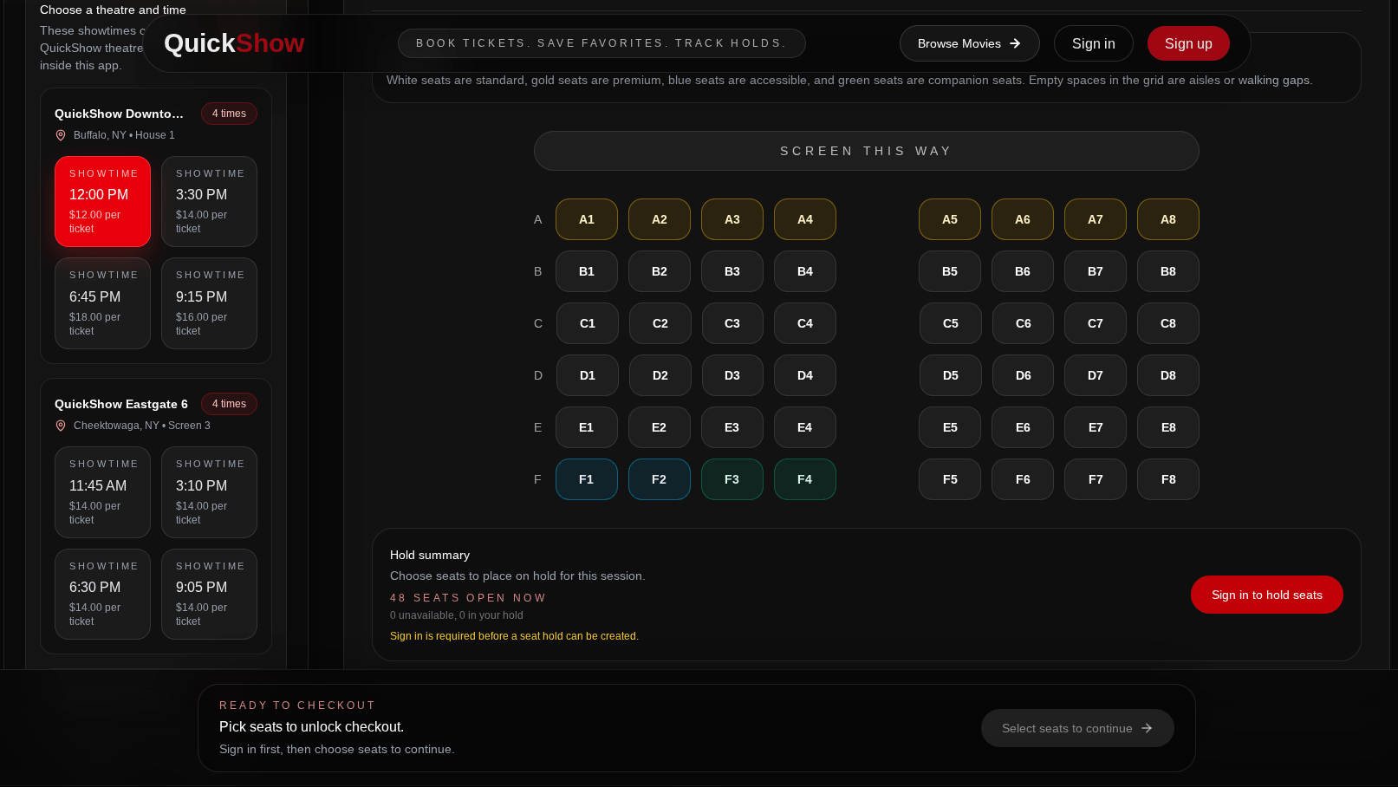Viewport: 1398px width, 787px height.
Task: Select the 6:30 PM Eastgate showtime
Action: [x=102, y=594]
